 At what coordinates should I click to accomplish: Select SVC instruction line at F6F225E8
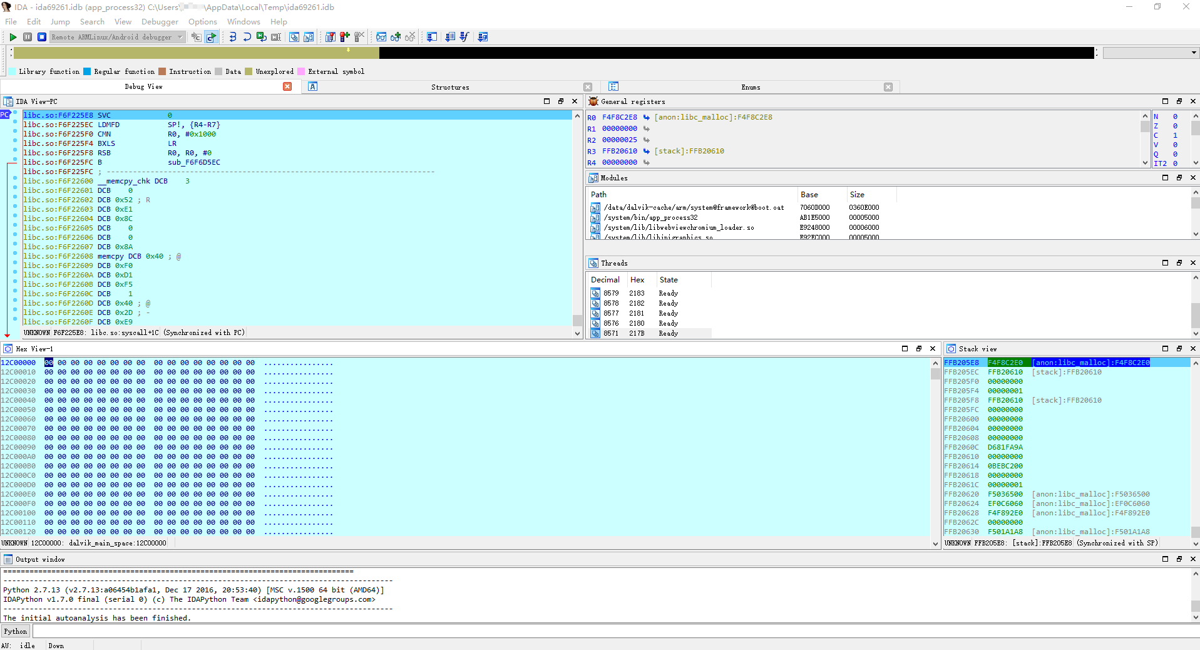tap(297, 115)
